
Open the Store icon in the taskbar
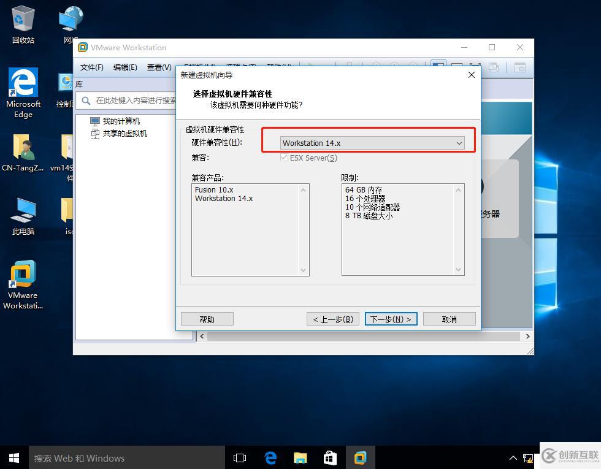tap(330, 457)
